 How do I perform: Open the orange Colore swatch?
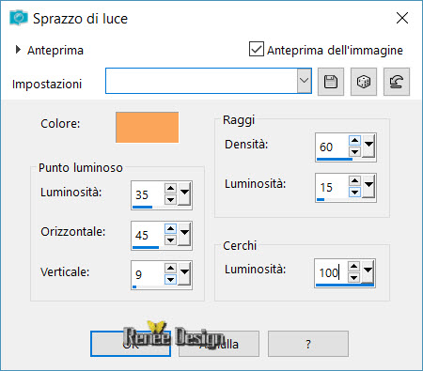(x=147, y=127)
